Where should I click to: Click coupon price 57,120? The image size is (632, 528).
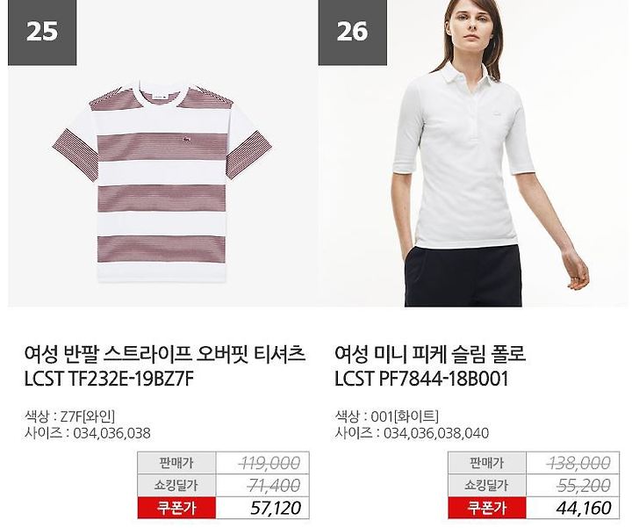(276, 508)
